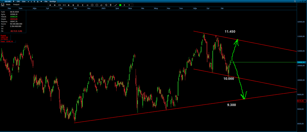Image resolution: width=307 pixels, height=132 pixels.
Task: Click the Yüksek value 10383,25
Action: pos(14,17)
